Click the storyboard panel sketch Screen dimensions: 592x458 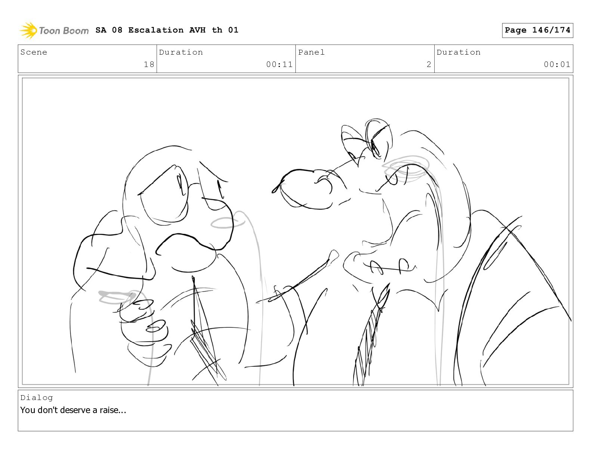click(x=295, y=231)
